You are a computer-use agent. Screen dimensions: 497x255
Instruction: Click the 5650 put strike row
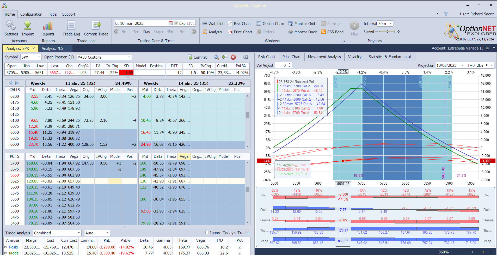click(15, 175)
